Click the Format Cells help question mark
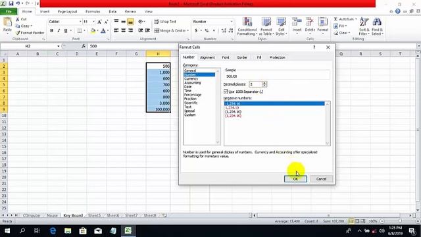The height and width of the screenshot is (237, 421). tap(314, 47)
